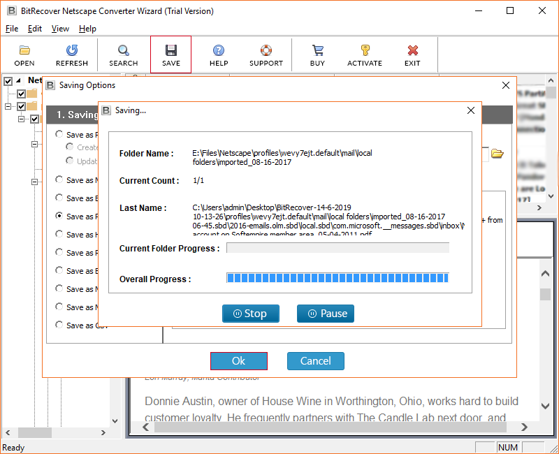Image resolution: width=559 pixels, height=454 pixels.
Task: Click the '1/1' current count value
Action: pos(198,181)
